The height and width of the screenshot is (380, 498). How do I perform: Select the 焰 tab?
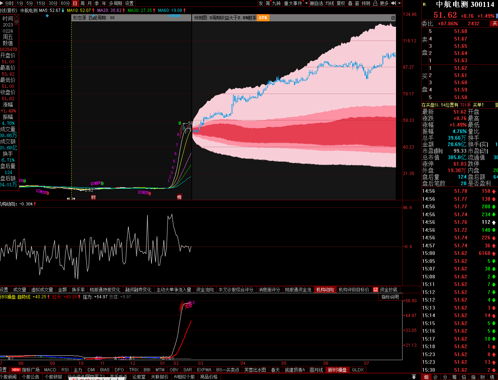[464, 377]
